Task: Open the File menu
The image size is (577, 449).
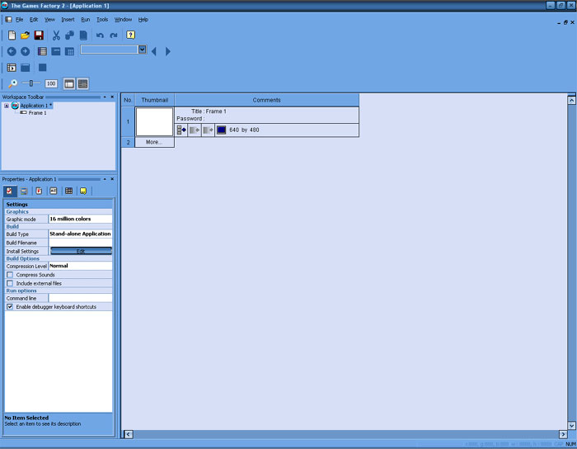Action: [20, 20]
